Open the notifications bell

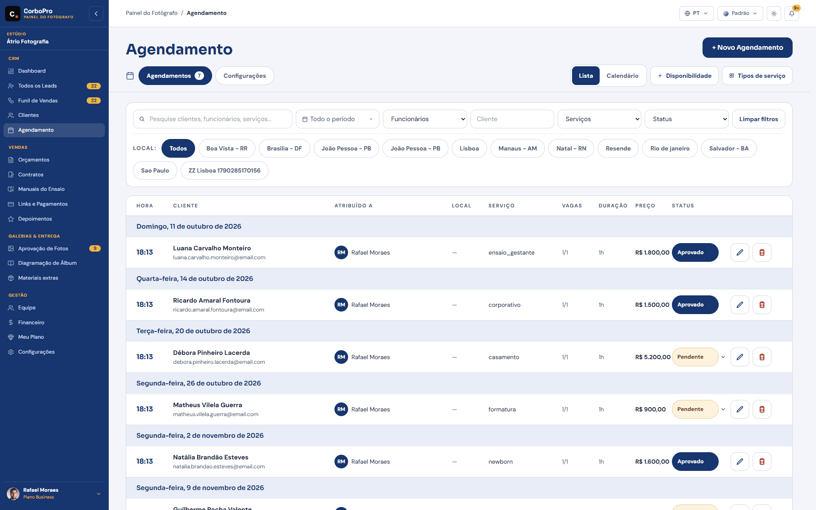792,14
